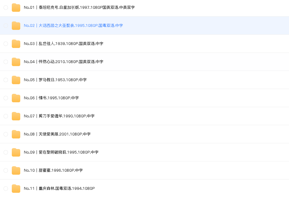Open folder name 'No.06 | 情书.1995'

click(51, 98)
